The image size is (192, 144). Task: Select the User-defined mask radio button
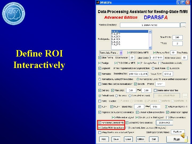(130, 96)
